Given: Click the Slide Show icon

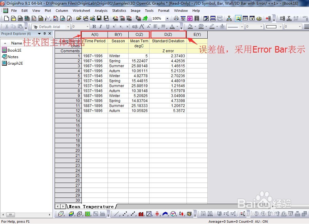Looking at the screenshot, I should click(183, 18).
